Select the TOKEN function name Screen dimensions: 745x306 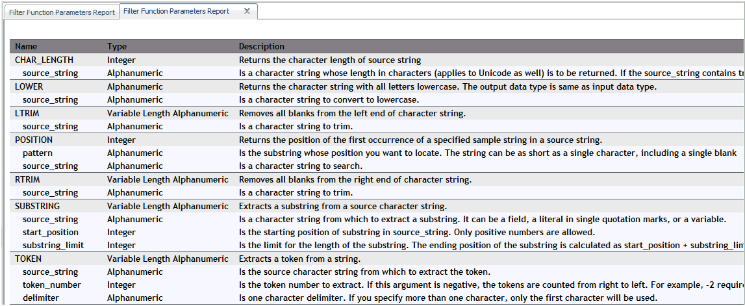click(28, 259)
